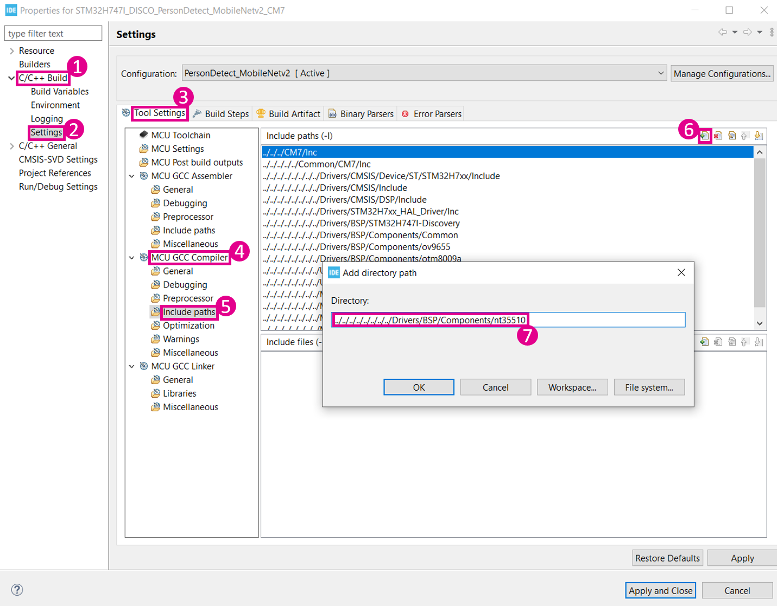Select MCU Settings in tool tree
Image resolution: width=777 pixels, height=606 pixels.
pos(178,149)
